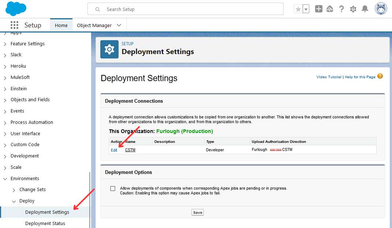View notifications with the bell icon
Image resolution: width=392 pixels, height=228 pixels.
[365, 9]
